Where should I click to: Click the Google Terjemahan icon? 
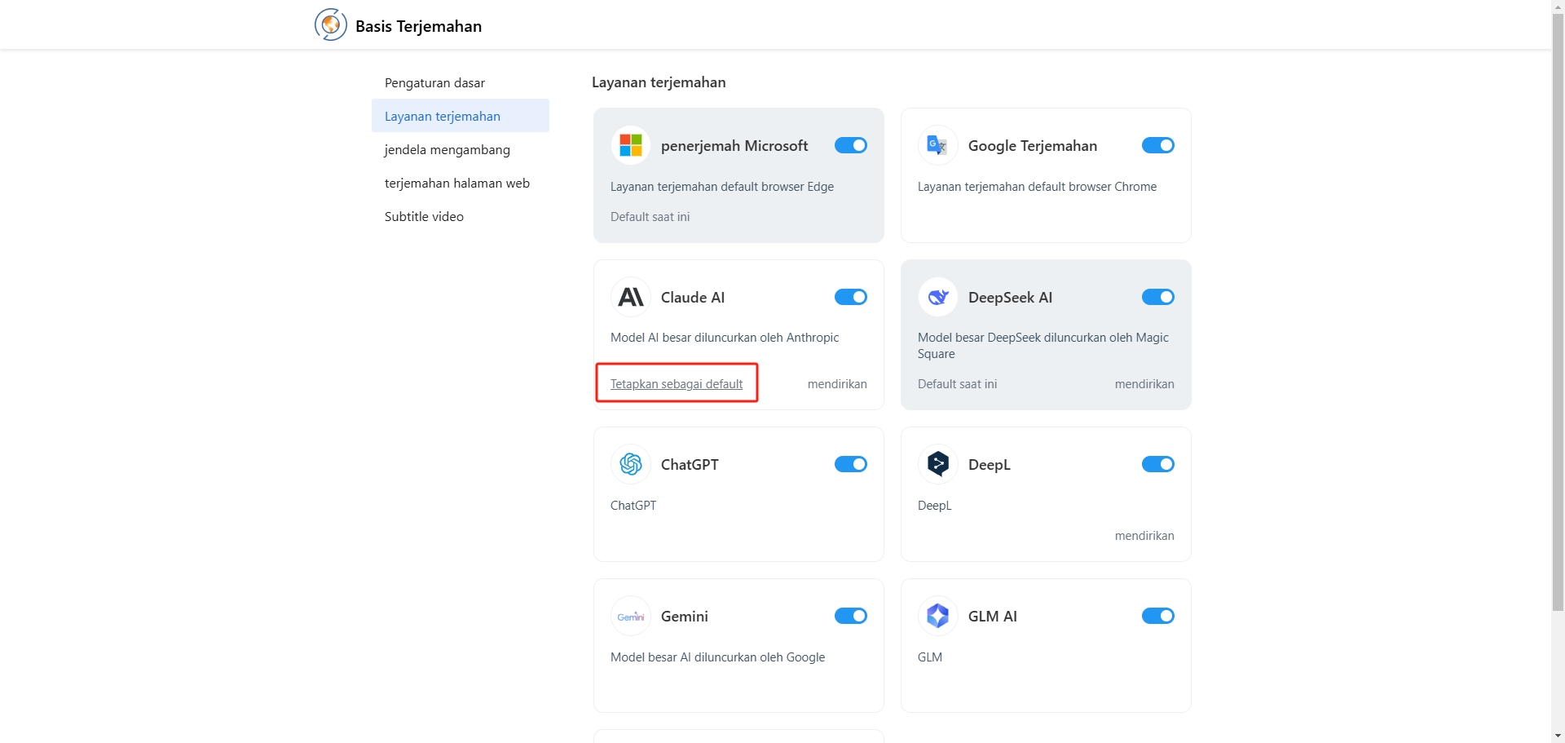tap(938, 145)
